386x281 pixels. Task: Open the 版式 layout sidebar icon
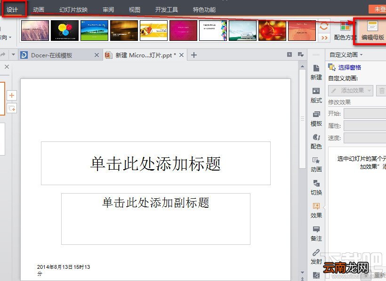[316, 95]
